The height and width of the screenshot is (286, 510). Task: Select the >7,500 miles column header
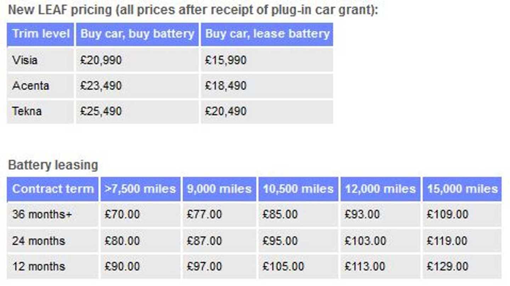coord(140,189)
